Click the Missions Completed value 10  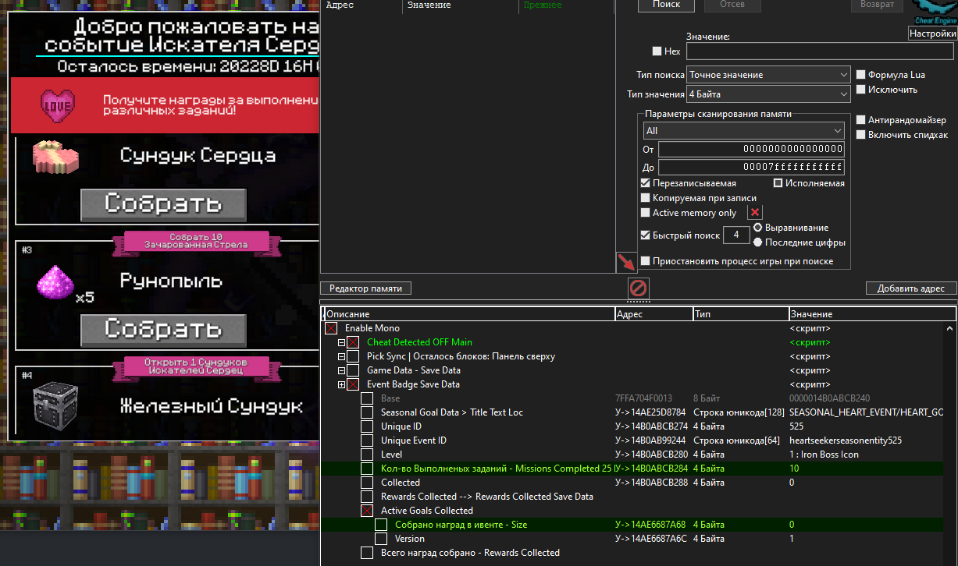point(794,469)
